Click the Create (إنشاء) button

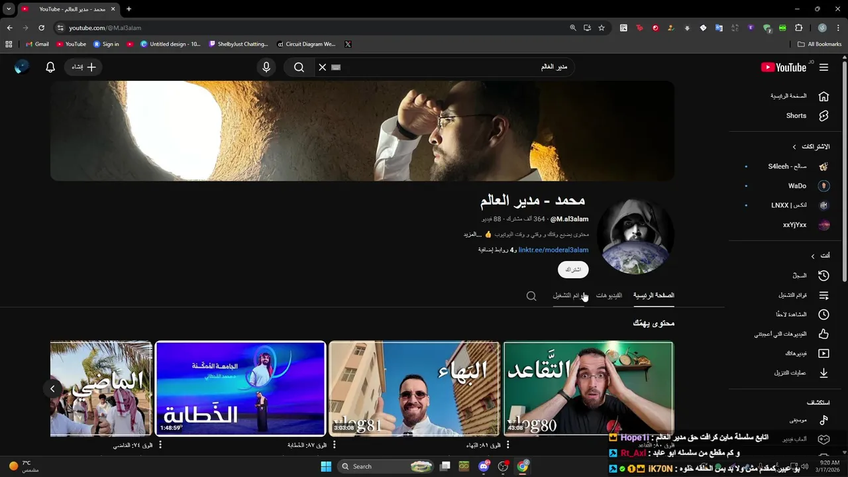point(83,67)
